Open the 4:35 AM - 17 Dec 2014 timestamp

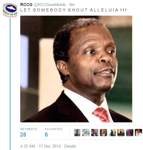pyautogui.click(x=41, y=146)
